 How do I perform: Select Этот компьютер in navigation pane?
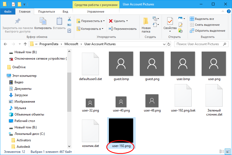click(x=22, y=76)
